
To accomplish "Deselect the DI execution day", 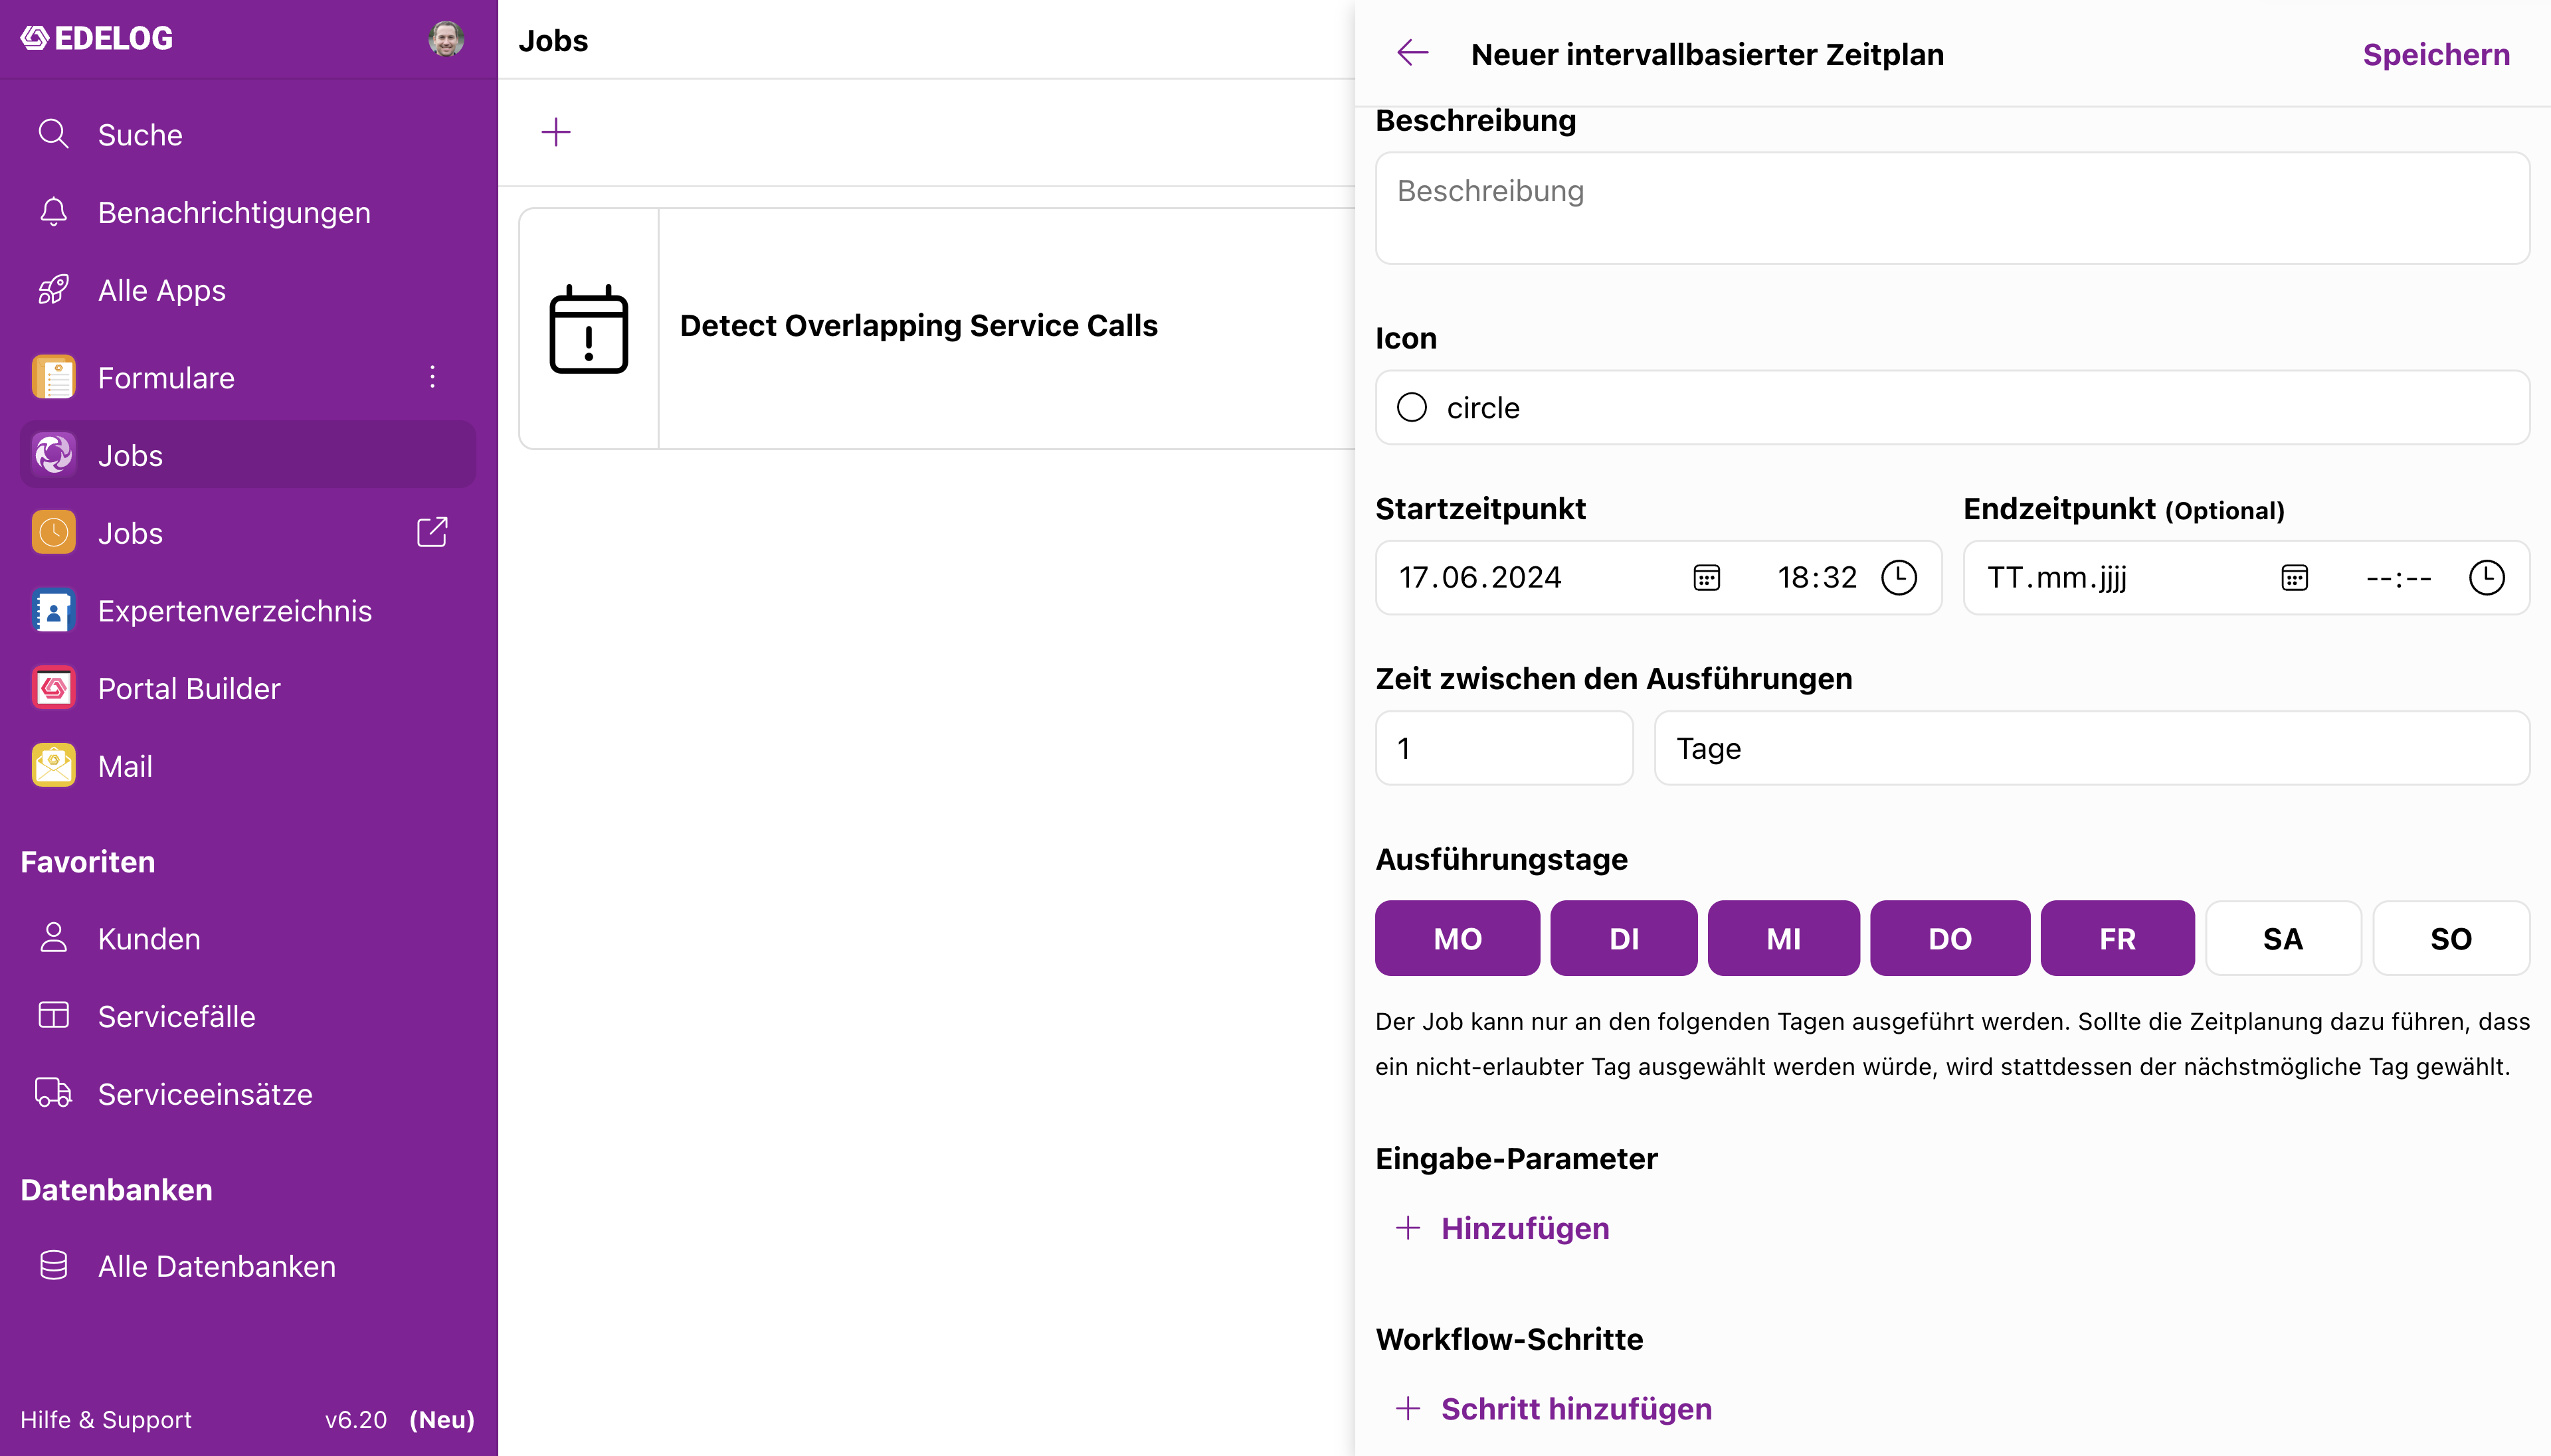I will click(1624, 938).
